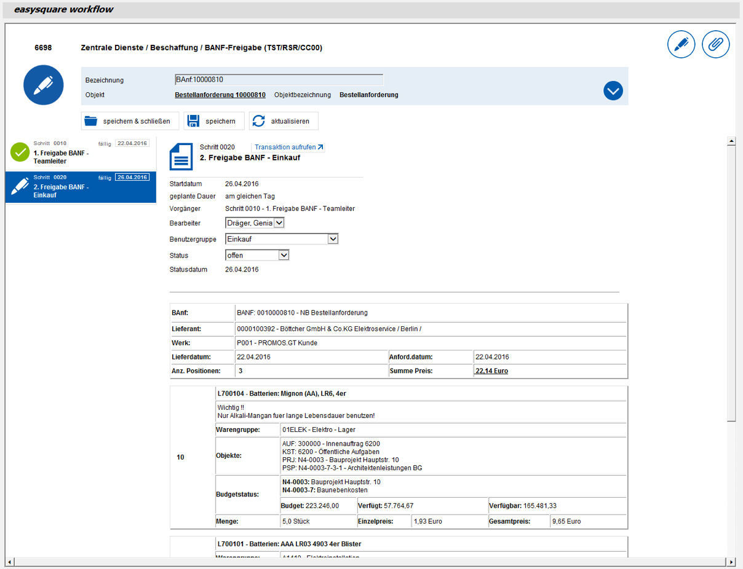Open attachments via the paperclip icon
The height and width of the screenshot is (569, 743).
click(715, 44)
